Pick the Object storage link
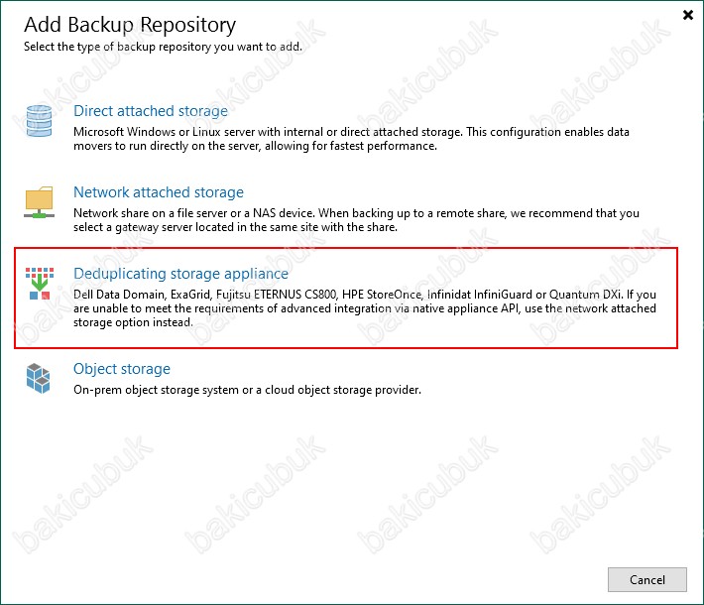 (122, 369)
